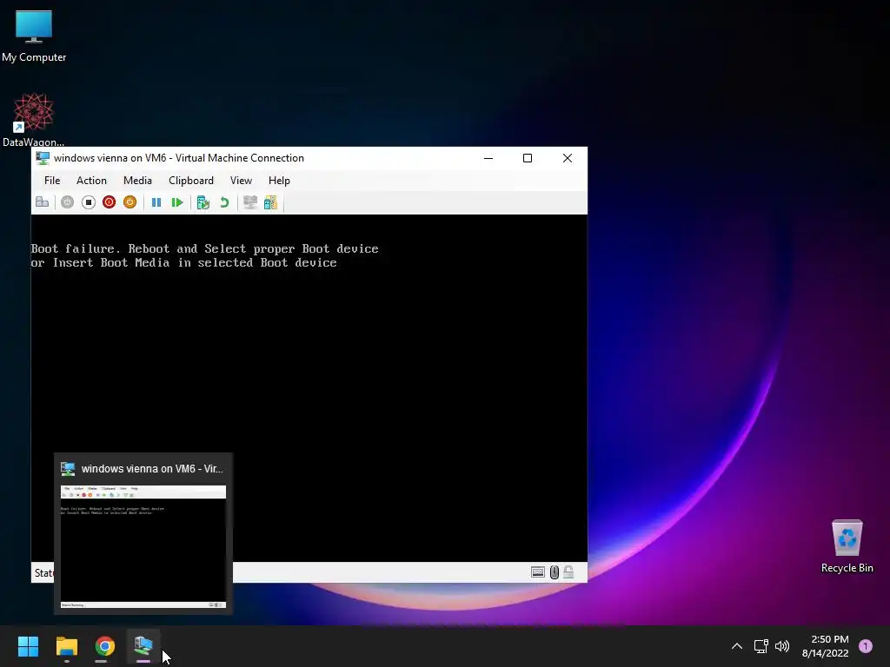
Task: Open the Windows Start menu
Action: [28, 646]
